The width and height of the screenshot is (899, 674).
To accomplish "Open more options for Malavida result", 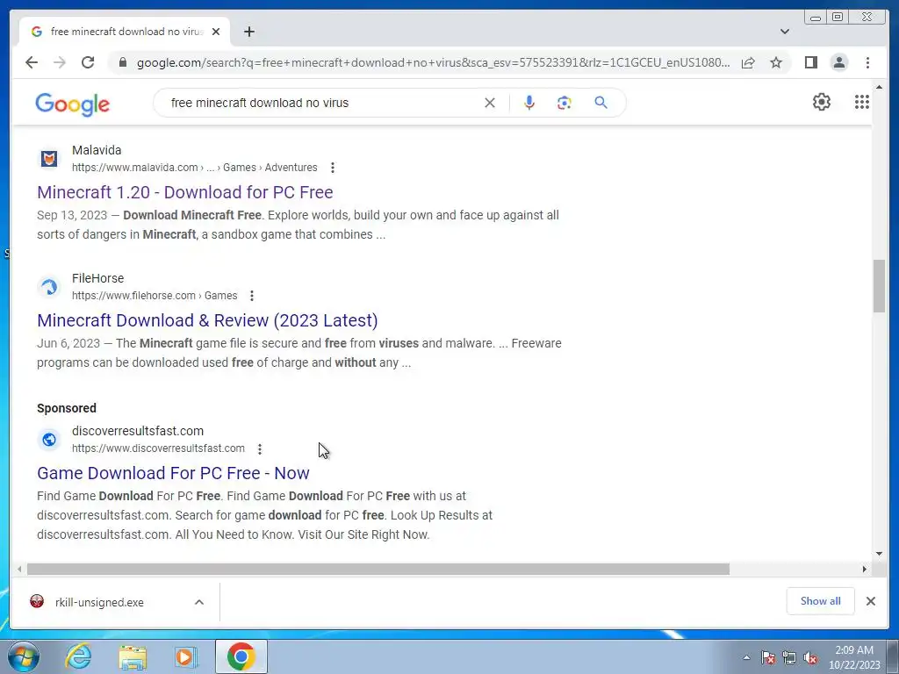I will click(x=333, y=168).
